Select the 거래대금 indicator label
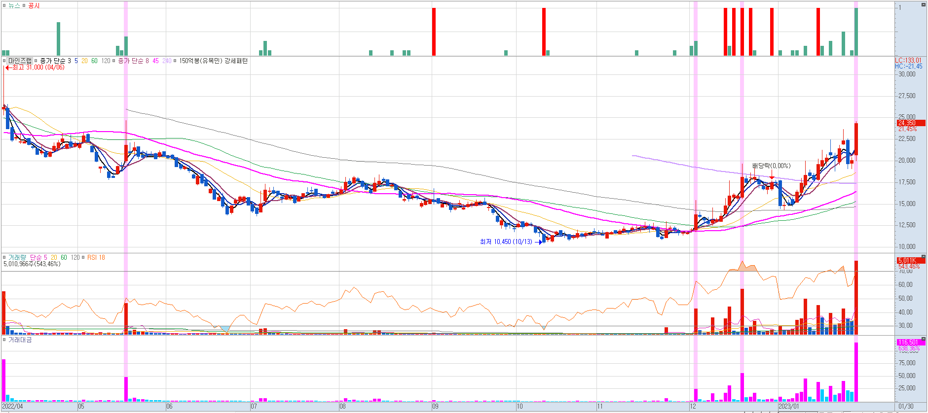 pyautogui.click(x=20, y=340)
